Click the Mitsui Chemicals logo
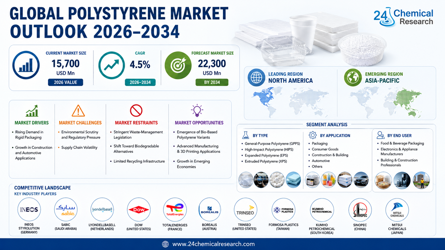445x250 pixels. coord(397,210)
